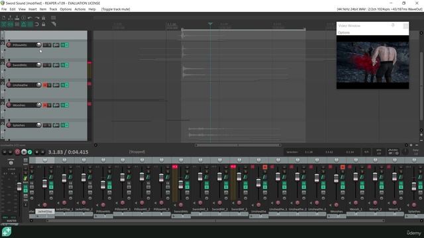The width and height of the screenshot is (424, 238).
Task: Click the BPM tempo field
Action: [378, 152]
